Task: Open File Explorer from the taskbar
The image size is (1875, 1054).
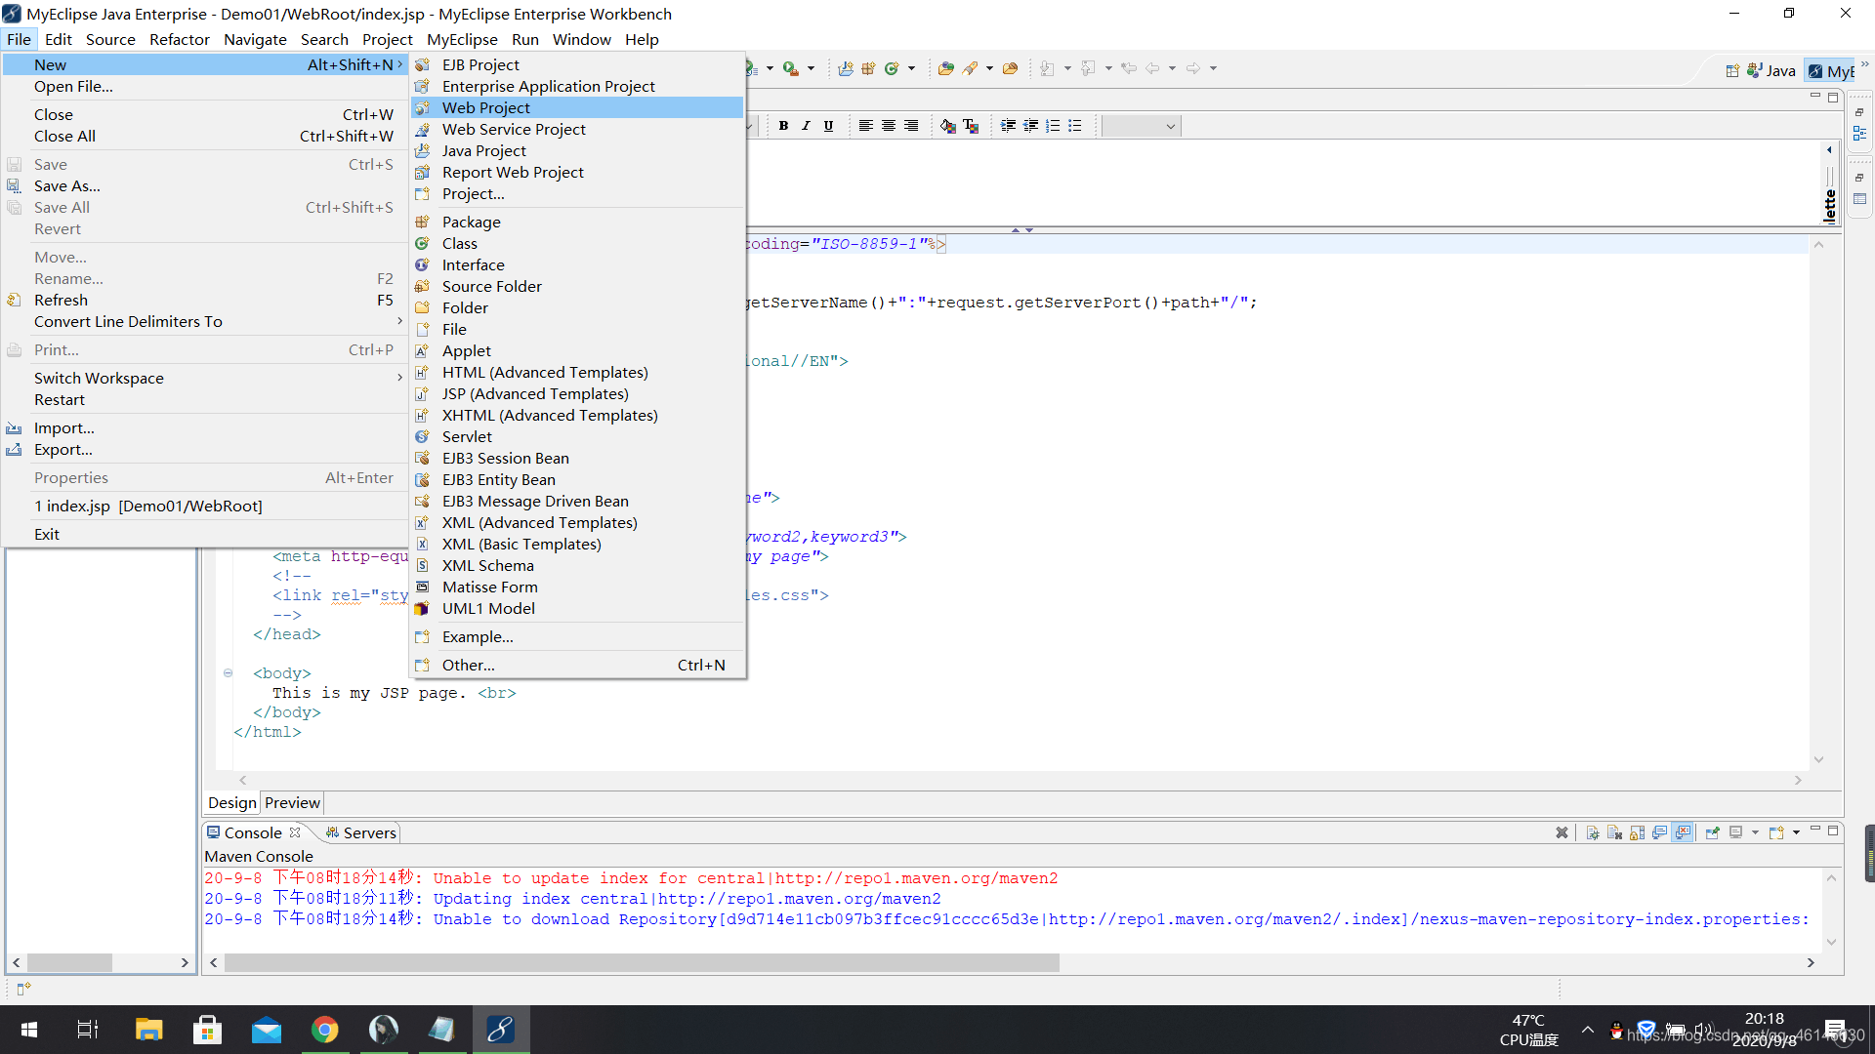Action: coord(148,1030)
